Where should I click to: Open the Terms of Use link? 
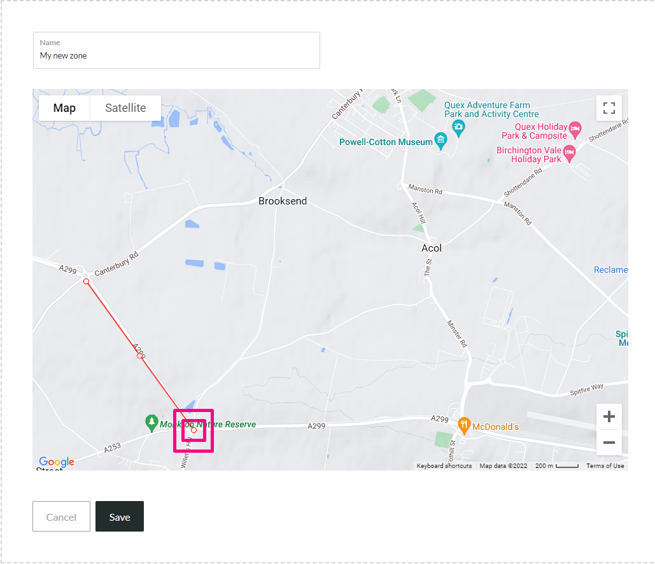605,466
